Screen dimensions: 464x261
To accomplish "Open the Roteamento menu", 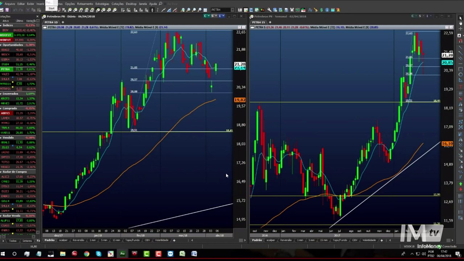I will (85, 4).
